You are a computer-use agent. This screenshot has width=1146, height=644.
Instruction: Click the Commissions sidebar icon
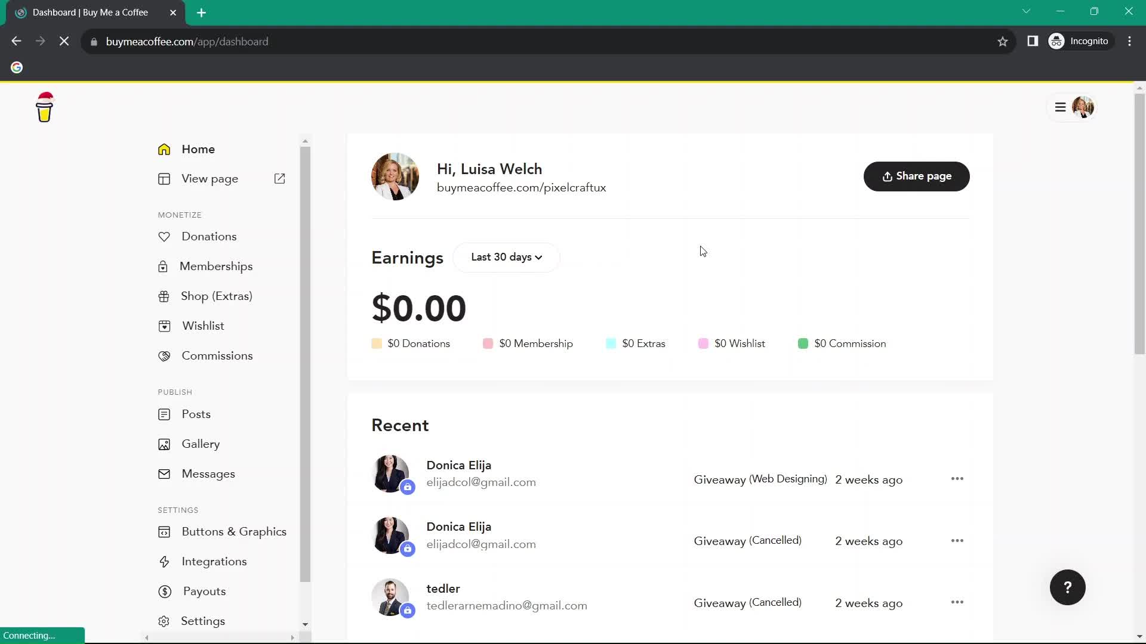[x=164, y=356]
